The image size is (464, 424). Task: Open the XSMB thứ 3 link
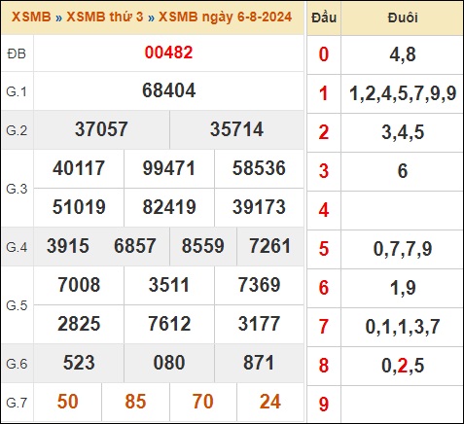105,17
